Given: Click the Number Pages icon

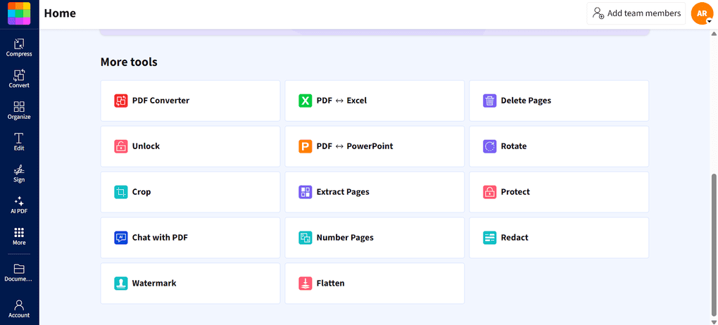Looking at the screenshot, I should 306,238.
